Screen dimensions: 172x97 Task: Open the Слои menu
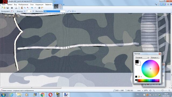pos(32,5)
